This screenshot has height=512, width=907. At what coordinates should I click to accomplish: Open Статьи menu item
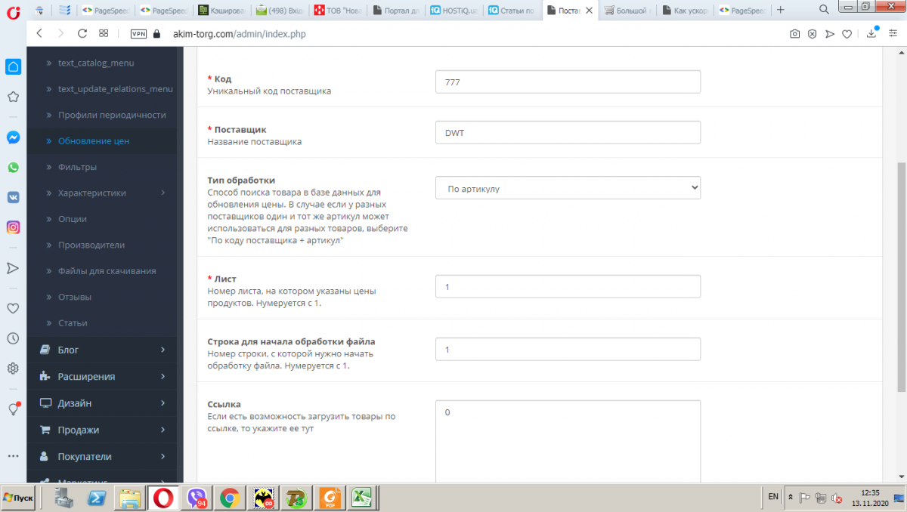(73, 322)
